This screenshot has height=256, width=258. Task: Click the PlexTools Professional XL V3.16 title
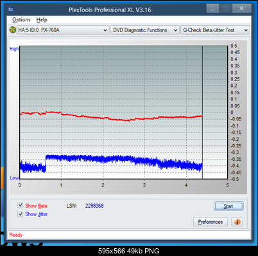click(x=110, y=10)
